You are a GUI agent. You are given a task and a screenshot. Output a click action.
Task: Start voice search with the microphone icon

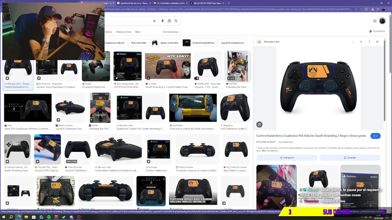pos(163,21)
